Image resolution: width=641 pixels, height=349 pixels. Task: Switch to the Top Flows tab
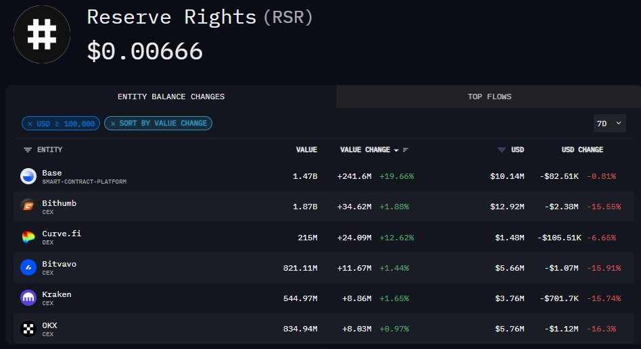coord(489,97)
